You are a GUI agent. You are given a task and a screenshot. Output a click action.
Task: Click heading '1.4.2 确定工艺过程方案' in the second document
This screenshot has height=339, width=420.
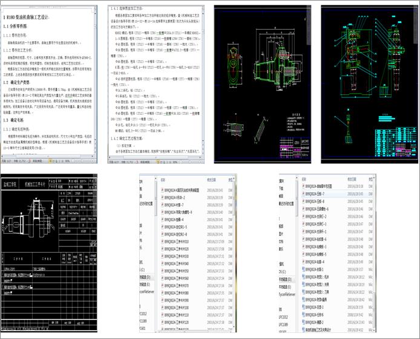pos(126,138)
